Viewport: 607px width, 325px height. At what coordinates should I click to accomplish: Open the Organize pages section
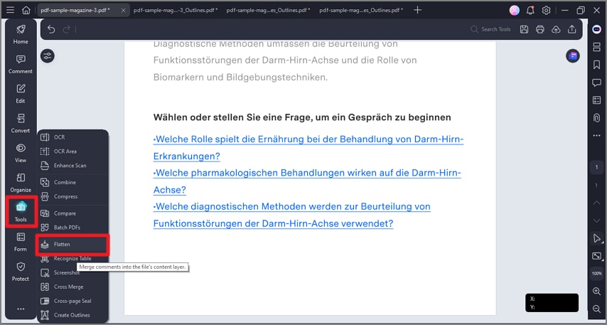pos(21,183)
